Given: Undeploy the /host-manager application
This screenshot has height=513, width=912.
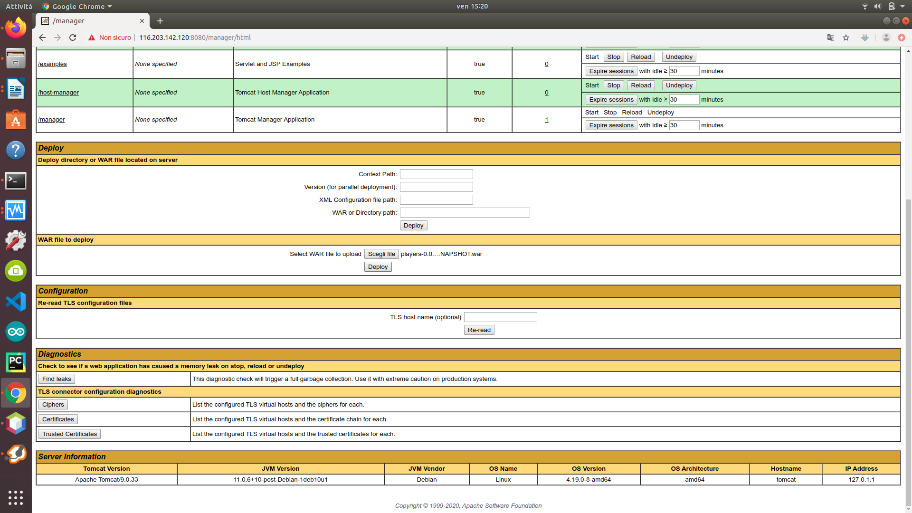Looking at the screenshot, I should click(679, 85).
